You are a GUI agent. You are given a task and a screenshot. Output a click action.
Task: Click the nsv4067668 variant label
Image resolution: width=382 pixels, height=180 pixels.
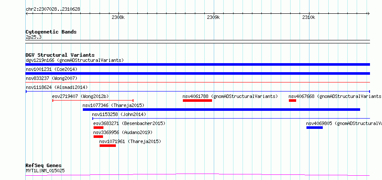click(x=335, y=96)
